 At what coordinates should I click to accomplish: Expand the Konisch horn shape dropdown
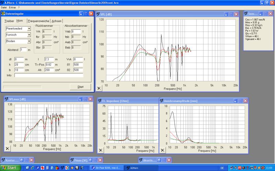[x=29, y=35]
